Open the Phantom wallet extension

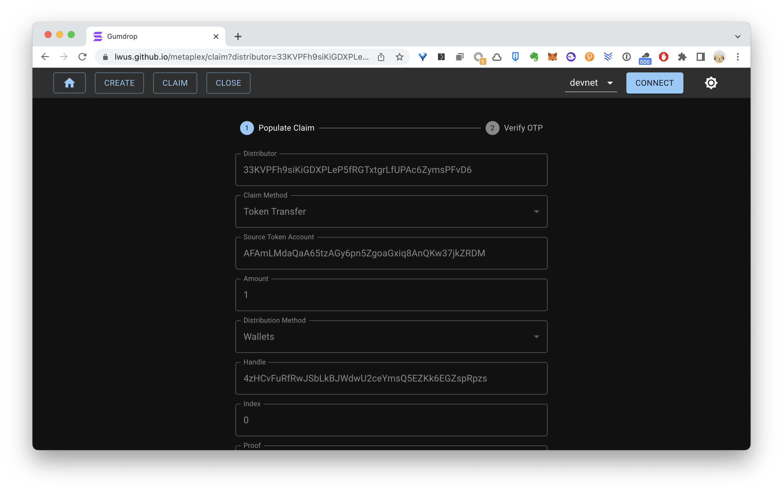point(571,57)
